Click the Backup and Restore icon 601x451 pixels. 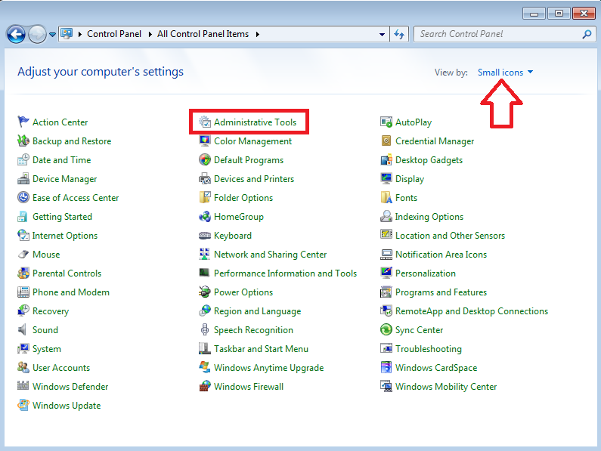[x=23, y=141]
